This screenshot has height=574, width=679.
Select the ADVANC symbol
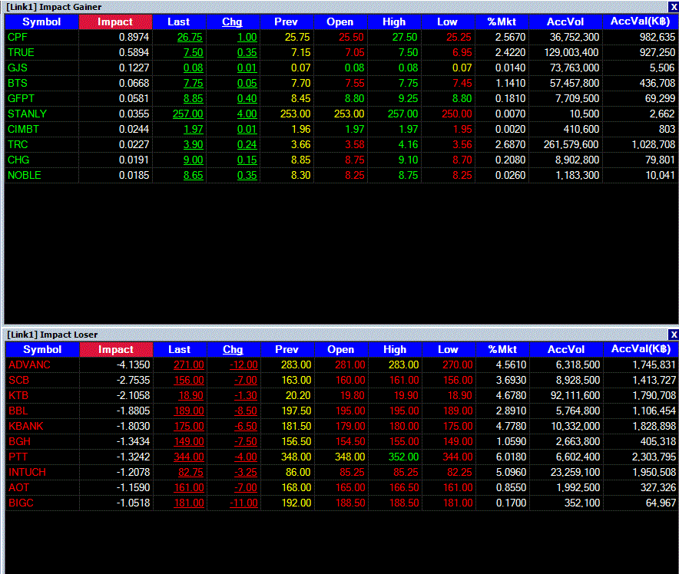[x=29, y=365]
